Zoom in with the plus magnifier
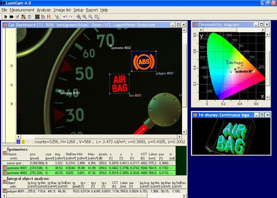The width and height of the screenshot is (277, 198). click(x=84, y=17)
